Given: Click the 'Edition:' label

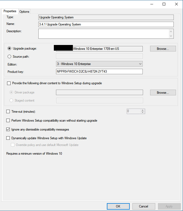Looking at the screenshot, I should (12, 64).
